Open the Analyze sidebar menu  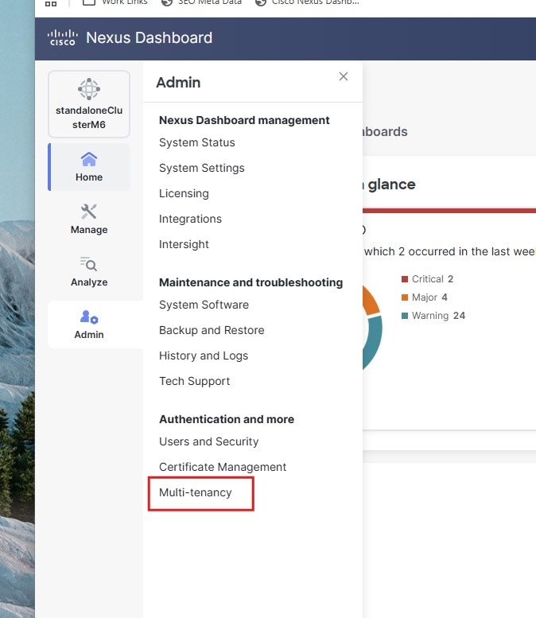tap(89, 272)
